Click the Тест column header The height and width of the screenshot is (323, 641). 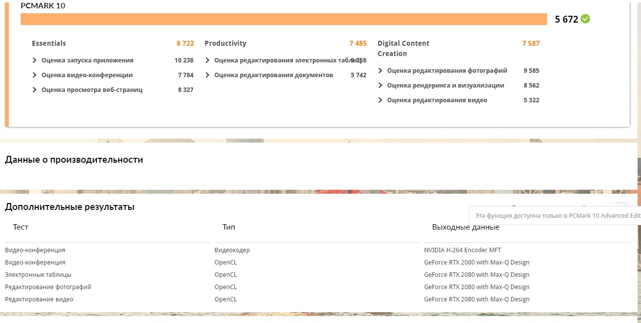[x=21, y=227]
